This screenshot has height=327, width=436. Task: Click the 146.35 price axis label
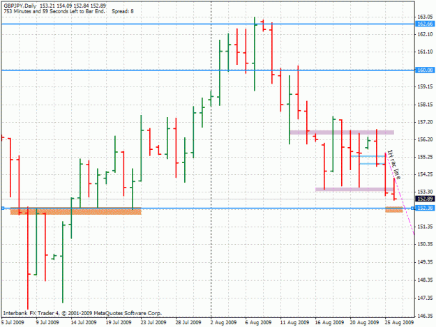click(425, 316)
